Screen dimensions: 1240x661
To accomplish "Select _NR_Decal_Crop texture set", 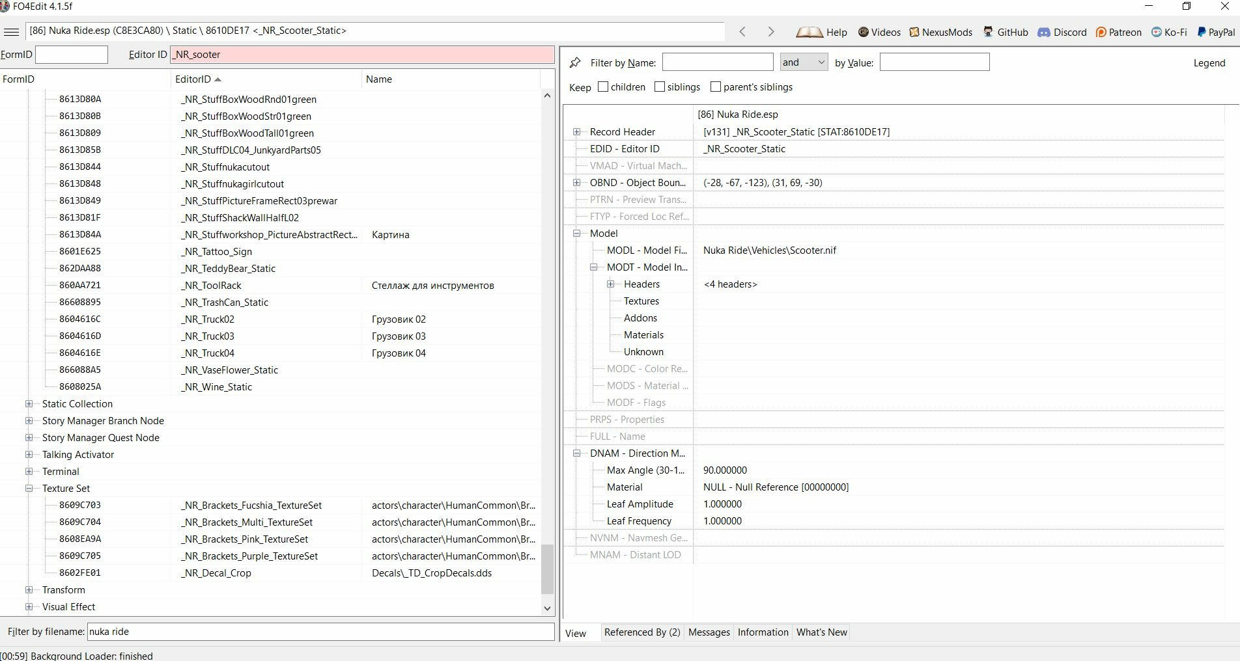I will 270,573.
